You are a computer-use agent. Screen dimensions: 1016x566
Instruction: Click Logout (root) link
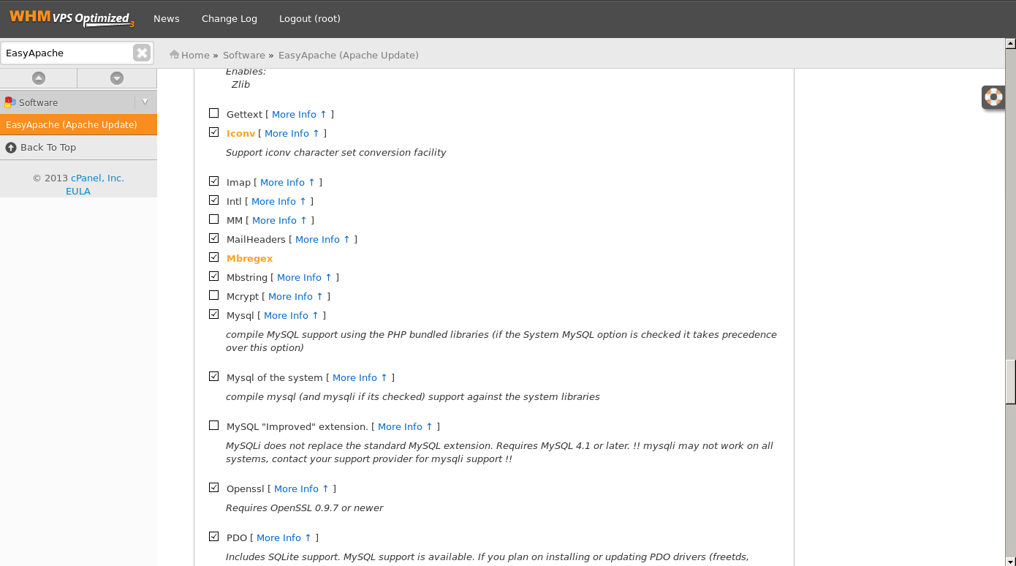(310, 18)
